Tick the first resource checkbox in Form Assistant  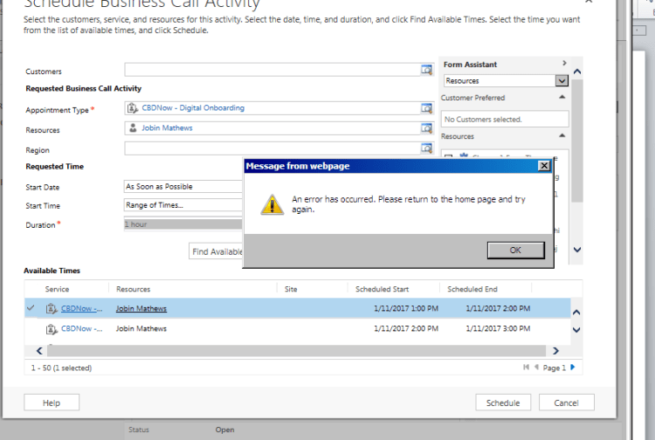(x=448, y=155)
